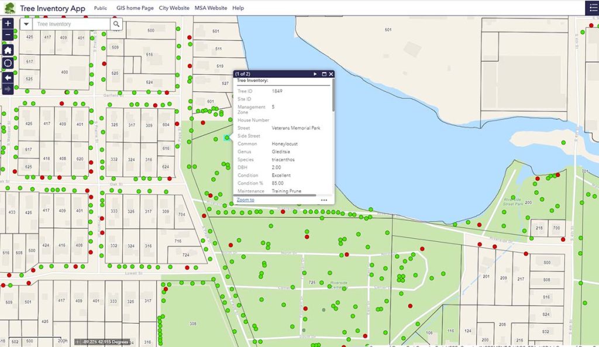
Task: Click the next feature arrow in the popup header
Action: pyautogui.click(x=314, y=74)
